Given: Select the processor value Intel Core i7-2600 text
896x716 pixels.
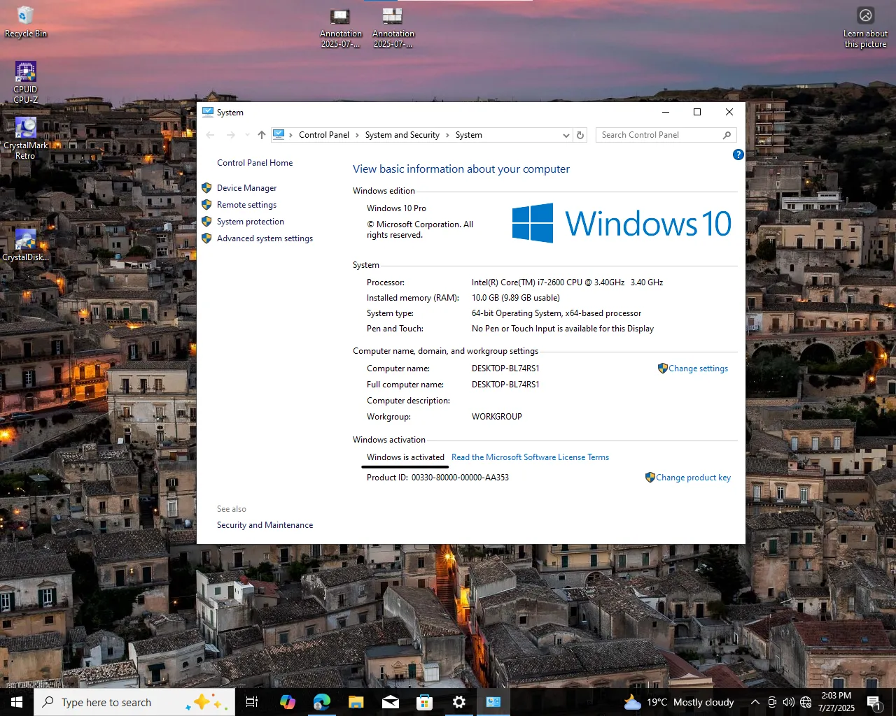Looking at the screenshot, I should pyautogui.click(x=567, y=282).
